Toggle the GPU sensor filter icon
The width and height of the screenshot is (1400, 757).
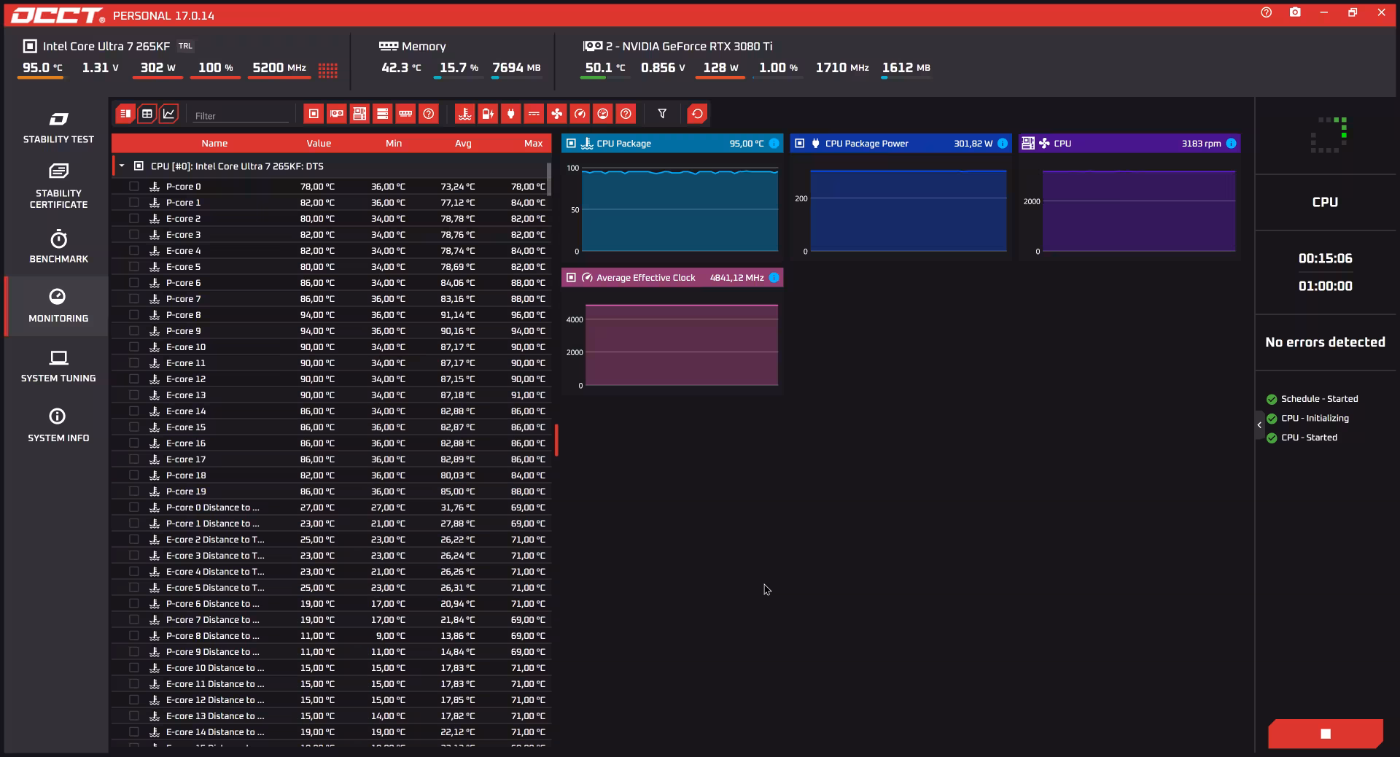tap(336, 114)
